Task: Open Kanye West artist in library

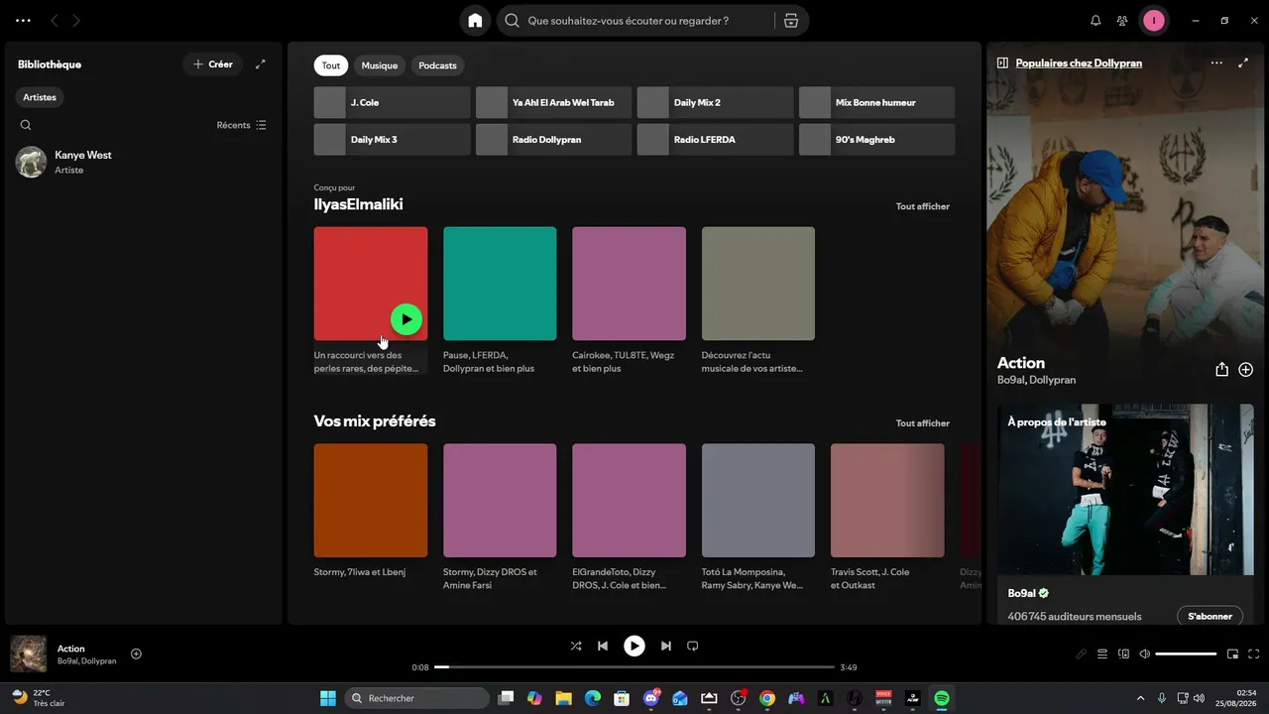Action: pos(142,162)
